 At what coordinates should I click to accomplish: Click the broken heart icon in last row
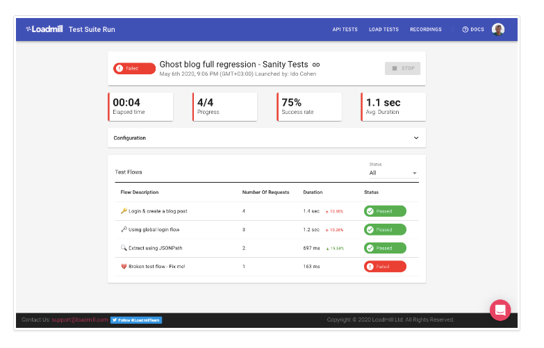(x=124, y=267)
